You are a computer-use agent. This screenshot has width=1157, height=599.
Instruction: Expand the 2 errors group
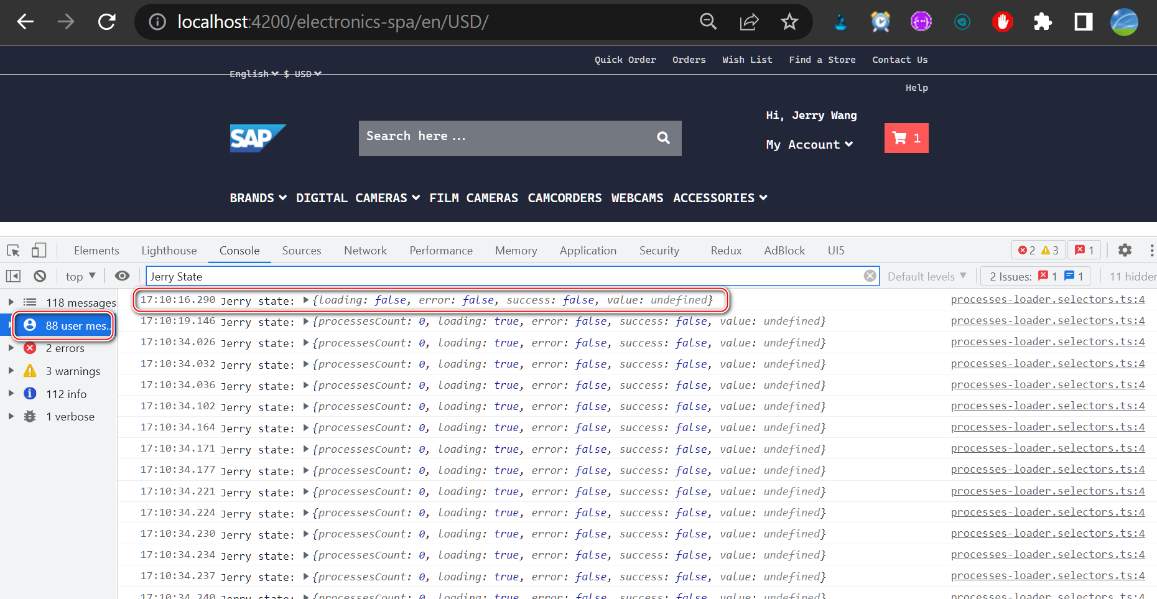(11, 348)
